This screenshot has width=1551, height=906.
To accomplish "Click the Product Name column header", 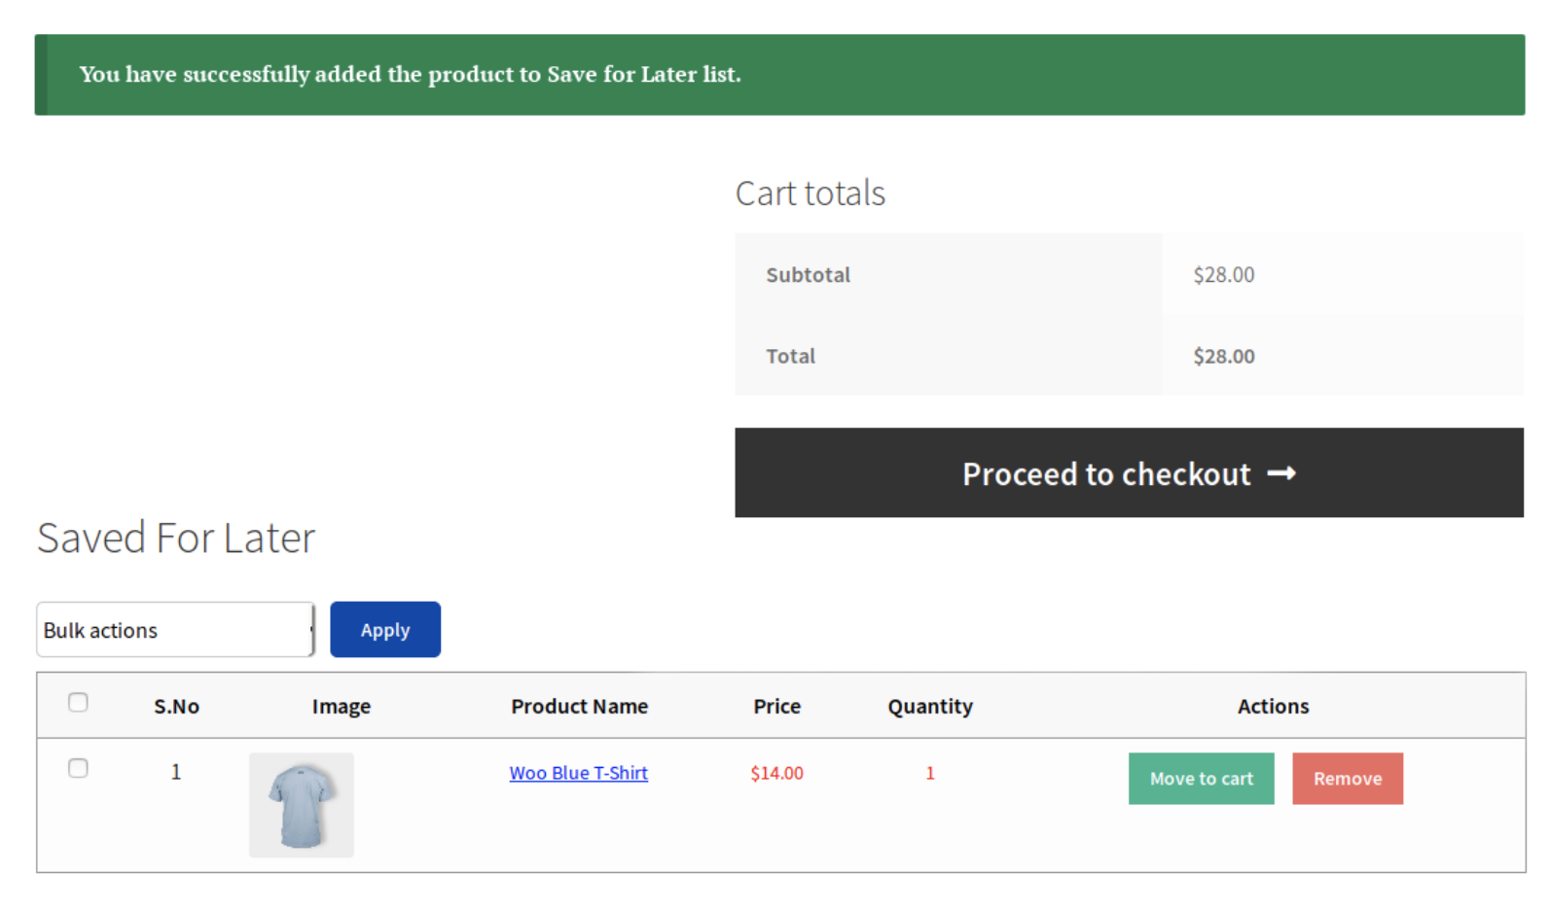I will tap(579, 707).
